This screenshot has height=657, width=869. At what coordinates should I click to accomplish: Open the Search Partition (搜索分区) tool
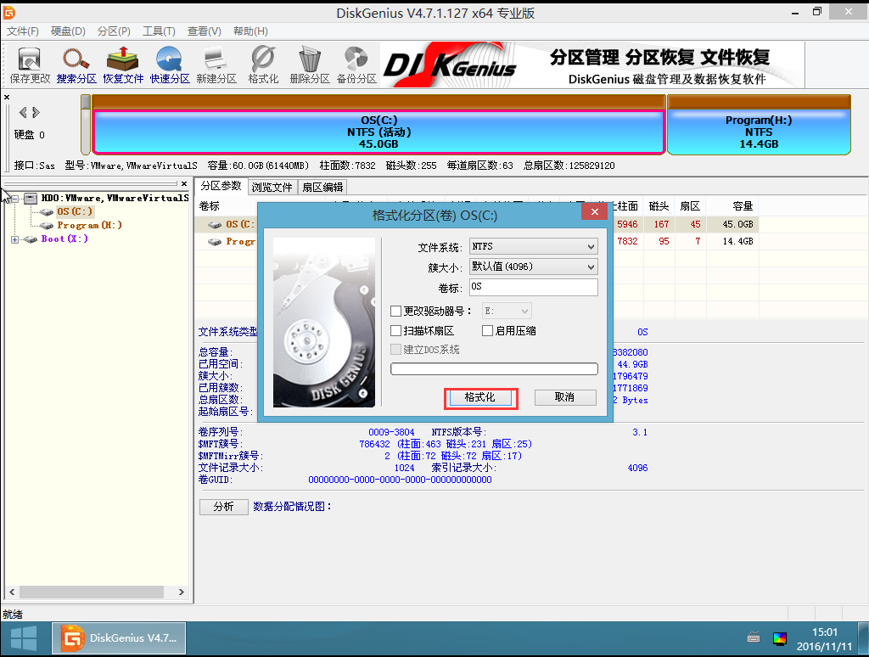(x=76, y=65)
